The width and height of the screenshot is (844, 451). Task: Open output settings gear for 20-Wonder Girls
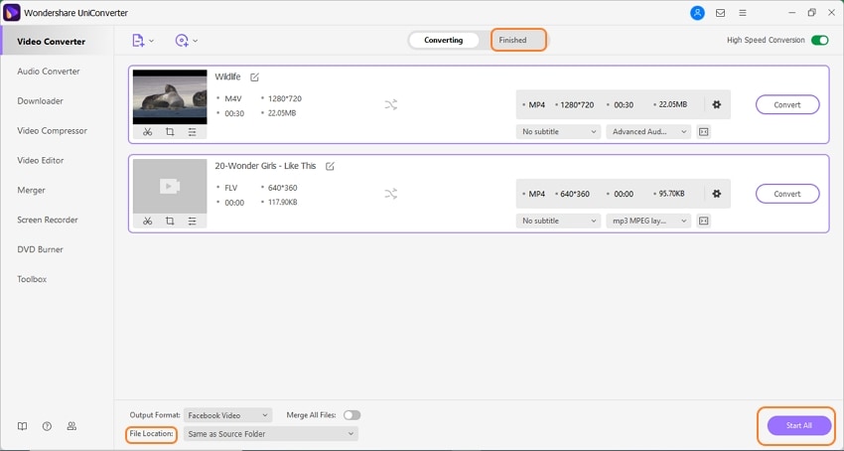(x=717, y=194)
